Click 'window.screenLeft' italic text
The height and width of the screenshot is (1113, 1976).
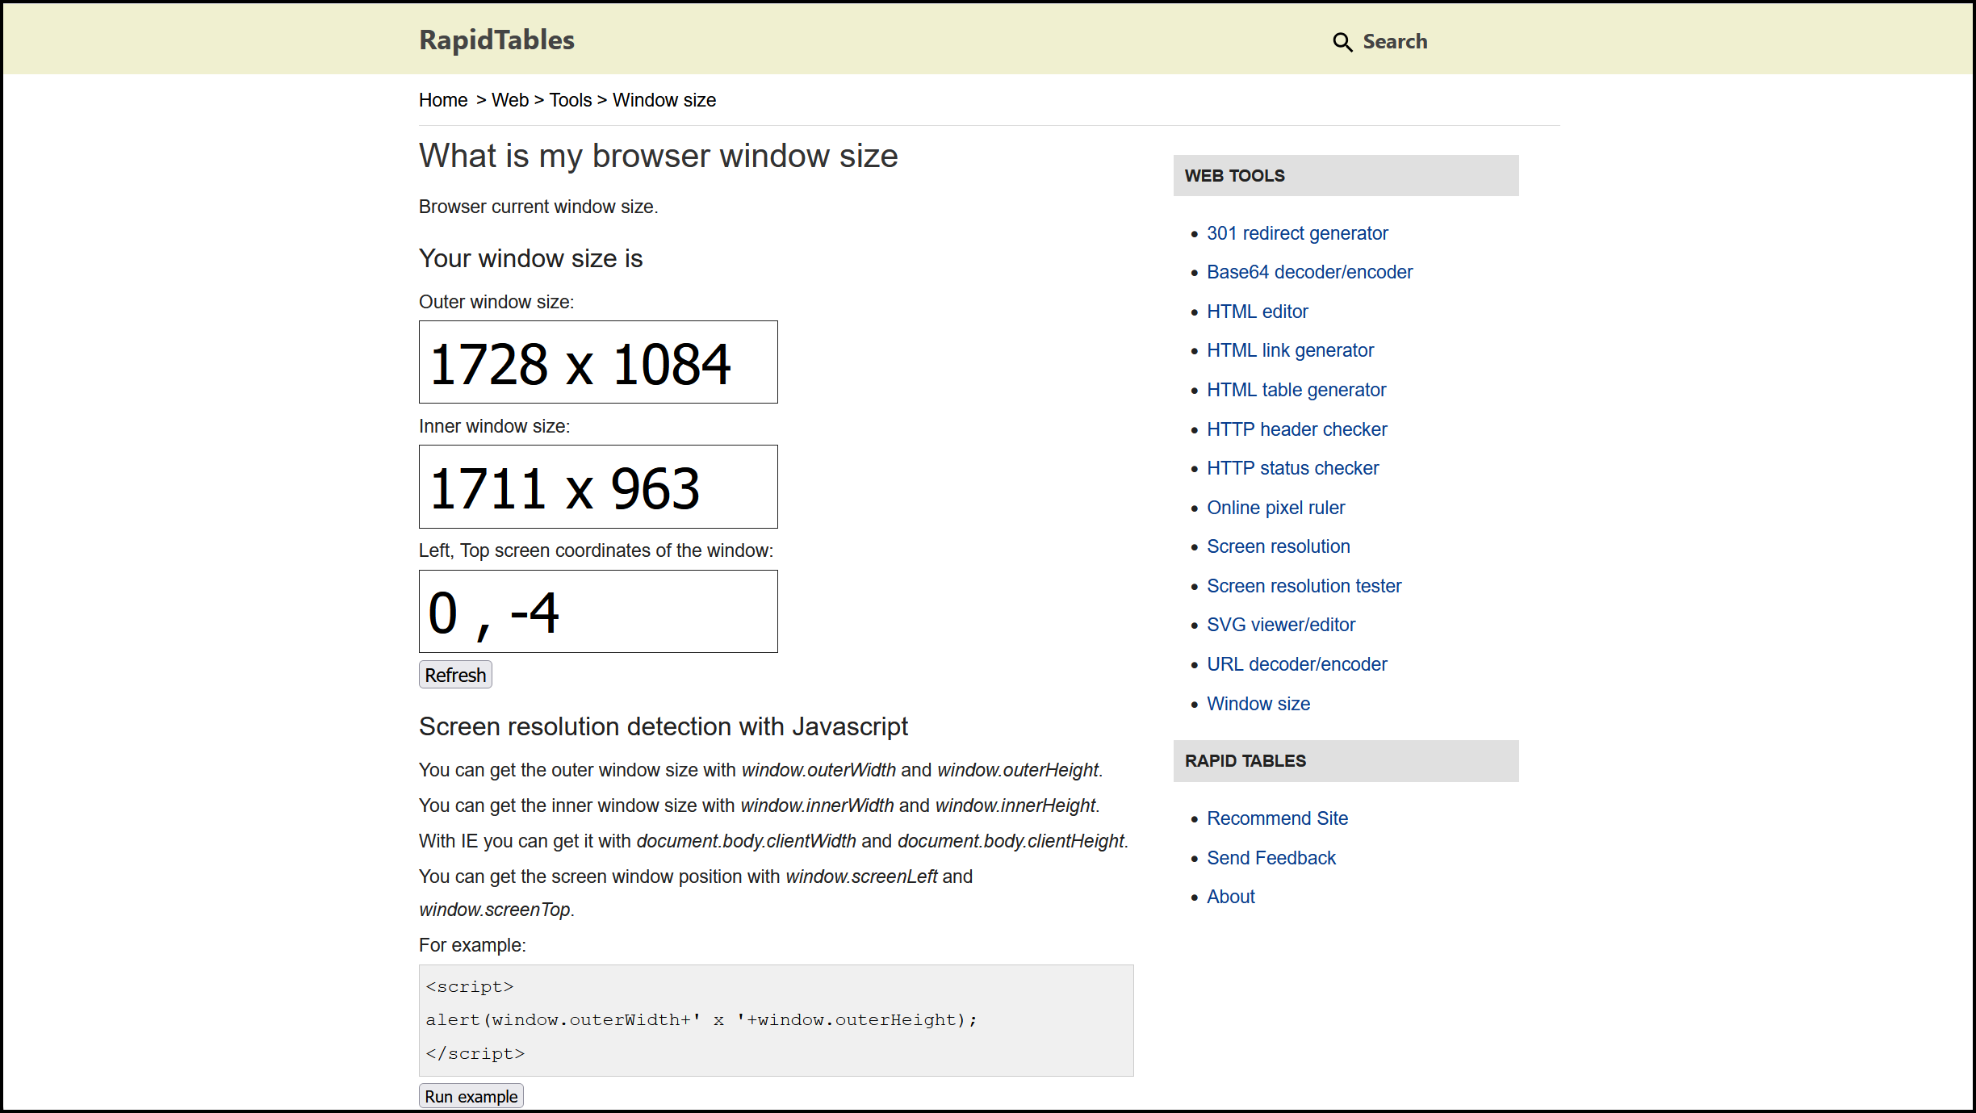tap(861, 877)
